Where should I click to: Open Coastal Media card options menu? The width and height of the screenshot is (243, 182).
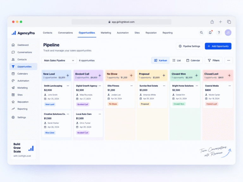point(230,86)
